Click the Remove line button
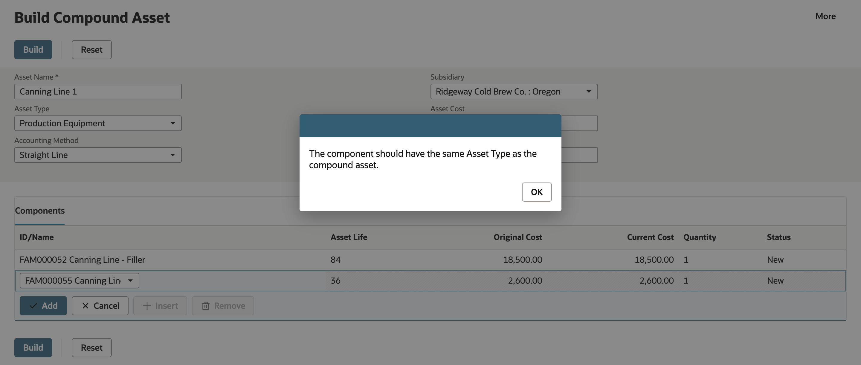This screenshot has height=365, width=861. pyautogui.click(x=223, y=305)
